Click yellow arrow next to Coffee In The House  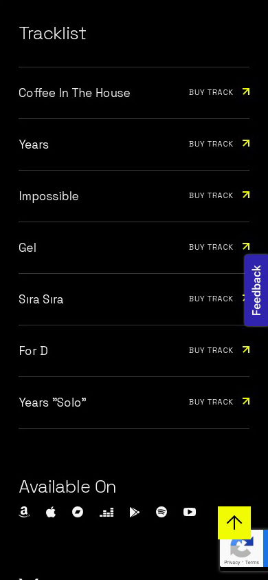pos(246,92)
